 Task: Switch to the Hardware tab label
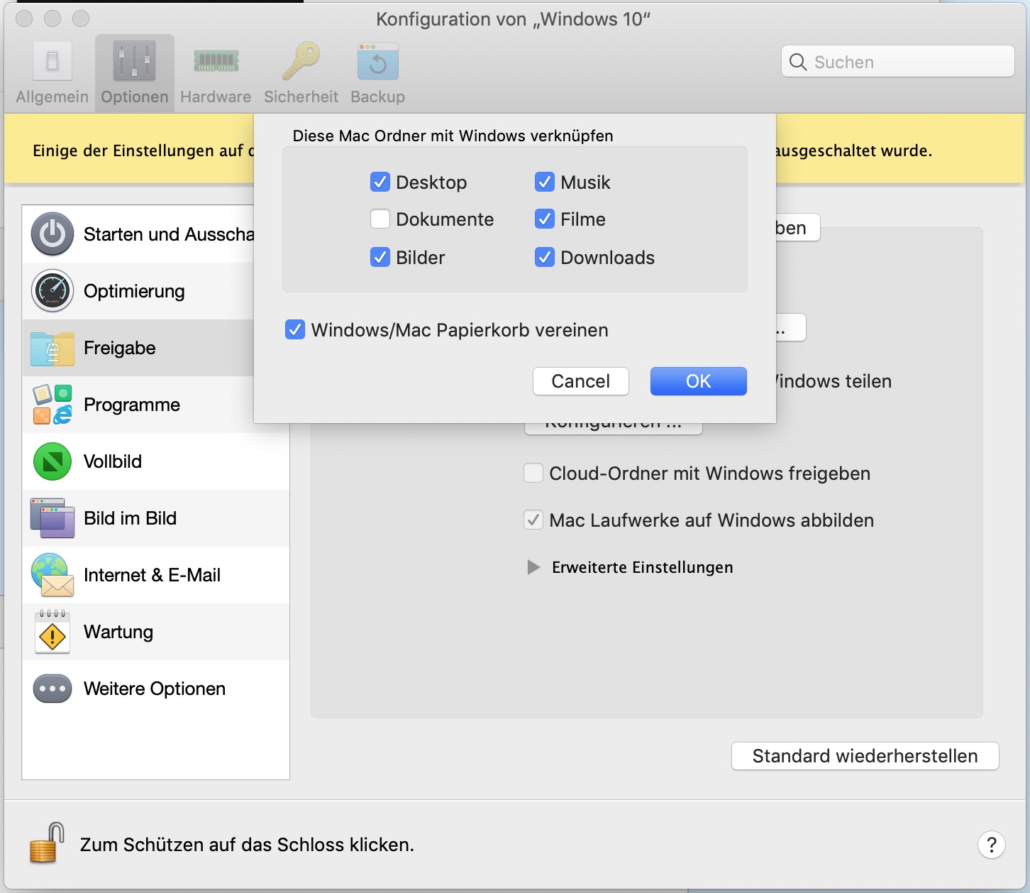[216, 97]
